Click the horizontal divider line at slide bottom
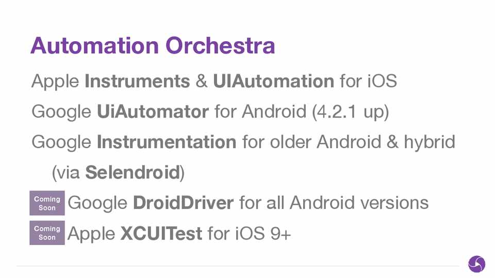 237,266
